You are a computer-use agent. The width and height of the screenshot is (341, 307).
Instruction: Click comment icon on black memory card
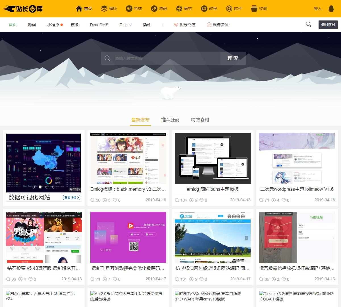pyautogui.click(x=115, y=200)
